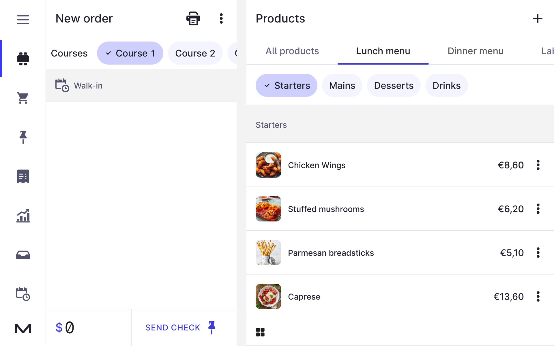
Task: Deselect the Course 1 chip
Action: tap(130, 53)
